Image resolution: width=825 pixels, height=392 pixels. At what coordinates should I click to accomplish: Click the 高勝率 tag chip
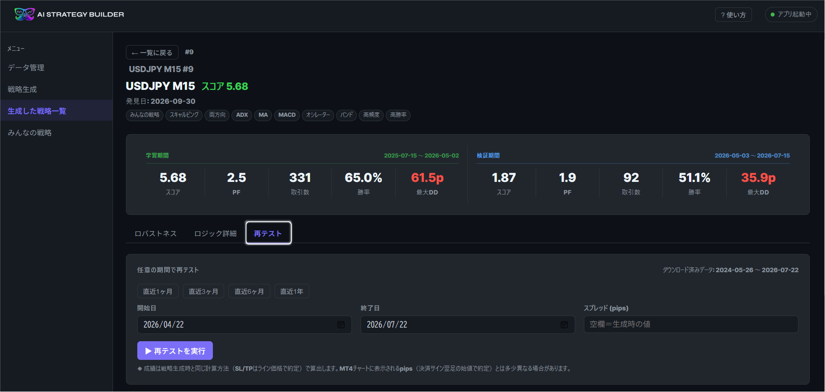point(398,115)
